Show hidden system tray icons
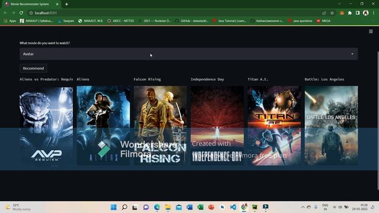The height and width of the screenshot is (213, 379). point(303,207)
